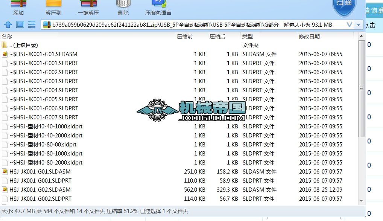Image resolution: width=383 pixels, height=221 pixels.
Task: Open the small dropdown arrow right of address bar
Action: pos(359,24)
